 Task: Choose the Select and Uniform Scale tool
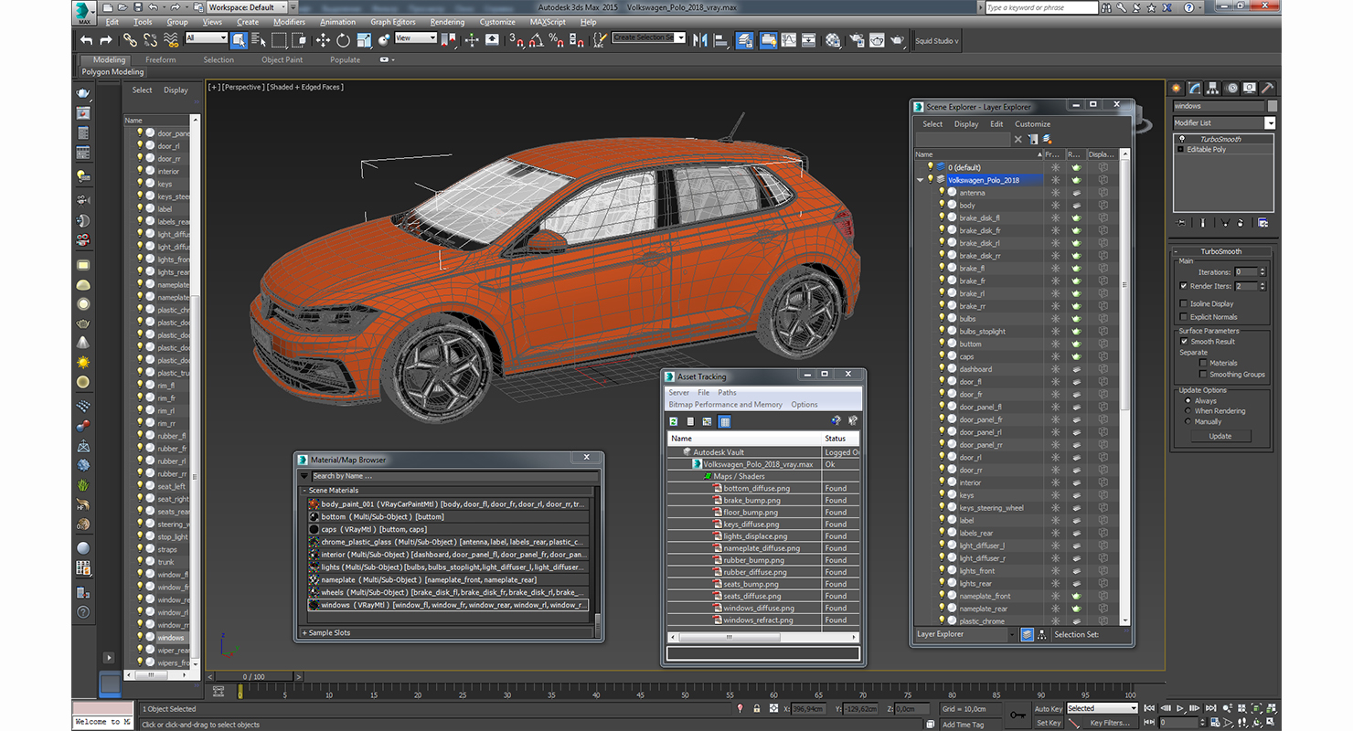point(364,40)
